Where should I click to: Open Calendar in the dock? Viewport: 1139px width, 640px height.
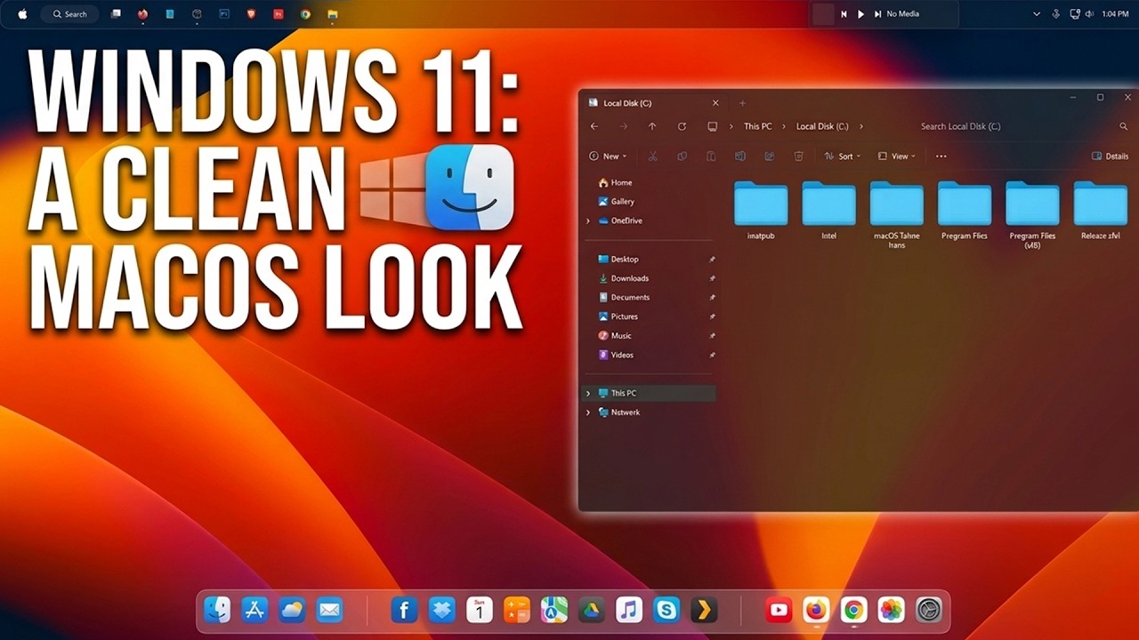coord(479,610)
